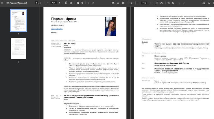Print the PDF from left viewer toolbar
Viewport: 214px width, 119px height.
pos(123,3)
